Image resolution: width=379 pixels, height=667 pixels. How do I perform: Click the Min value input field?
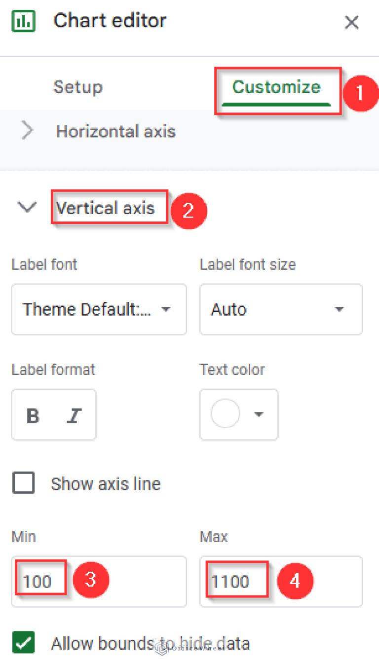[x=99, y=582]
